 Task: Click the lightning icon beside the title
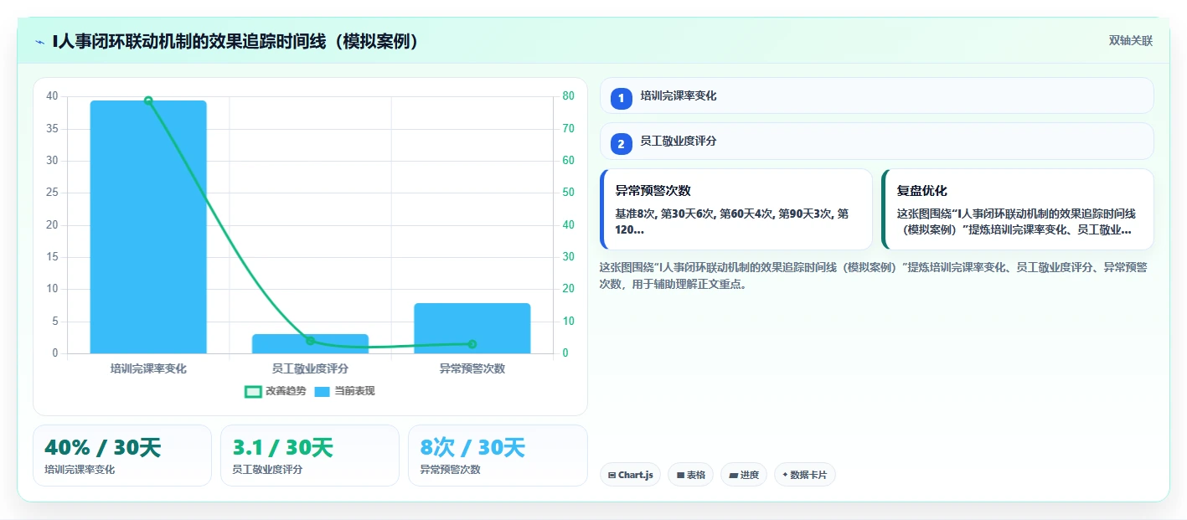[x=39, y=41]
